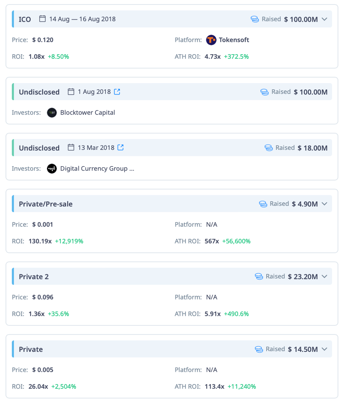Collapse the Private/Pre-sale round chevron
This screenshot has width=346, height=404.
point(325,204)
